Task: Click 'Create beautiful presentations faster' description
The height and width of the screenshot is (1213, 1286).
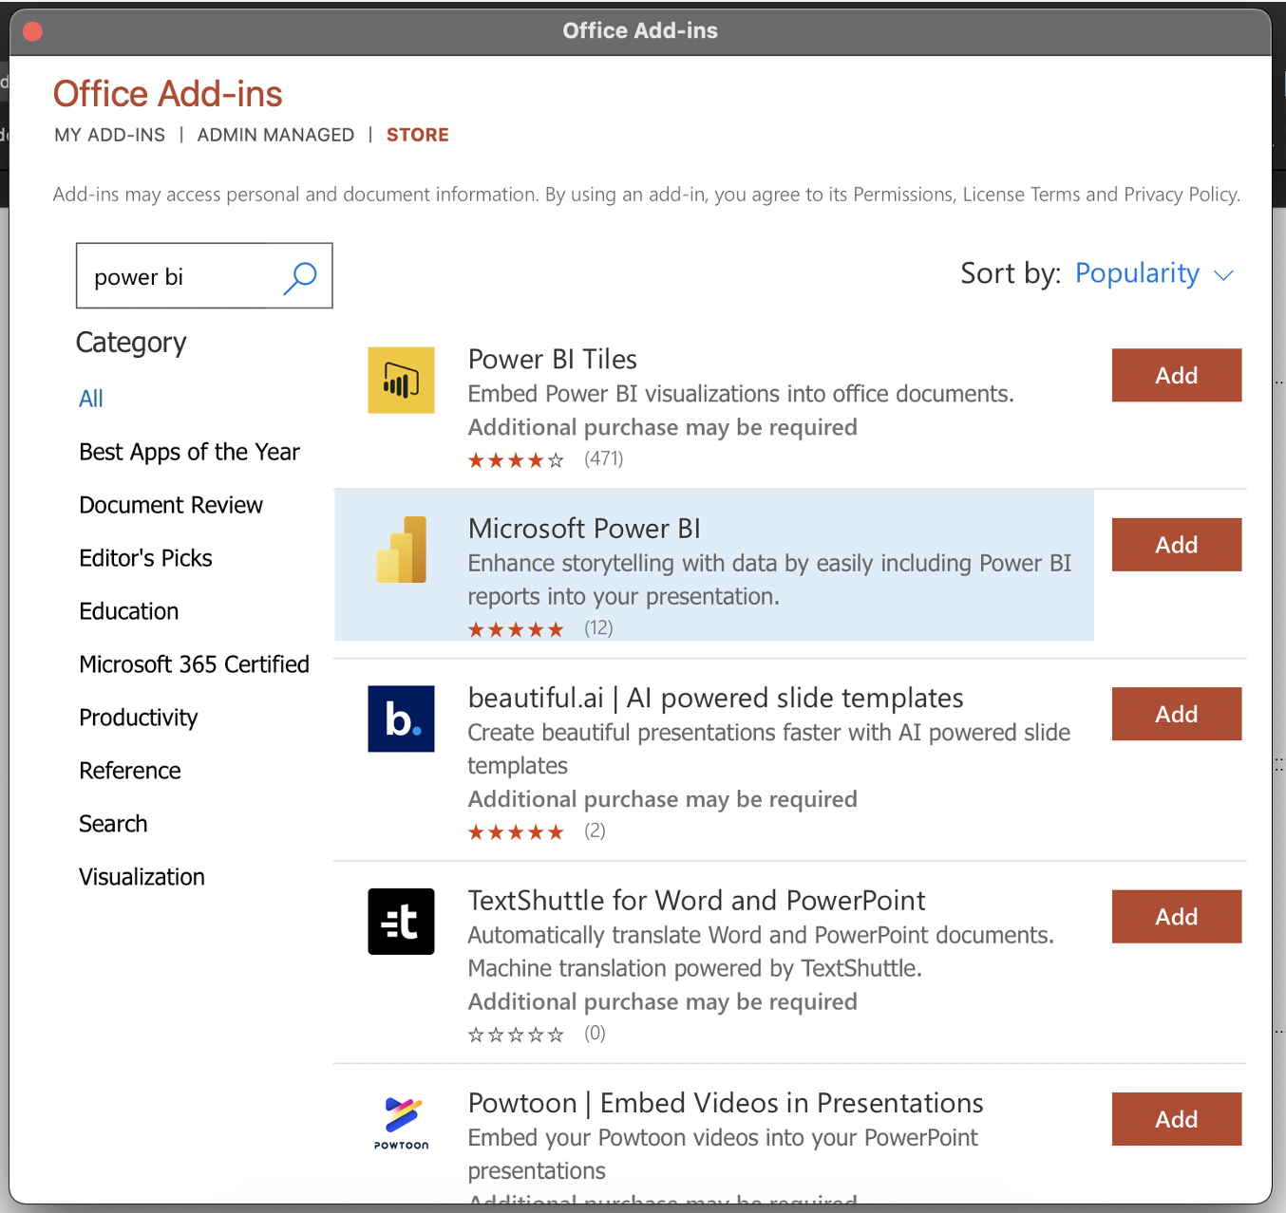Action: pos(768,749)
